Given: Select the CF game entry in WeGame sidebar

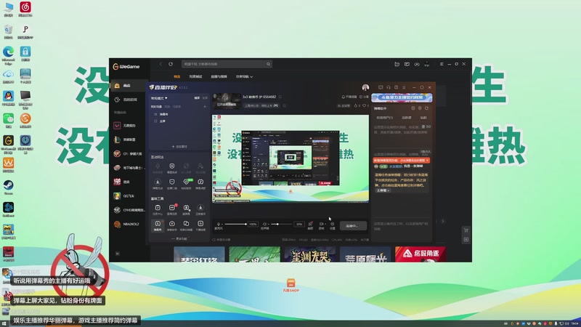Looking at the screenshot, I should click(x=129, y=153).
